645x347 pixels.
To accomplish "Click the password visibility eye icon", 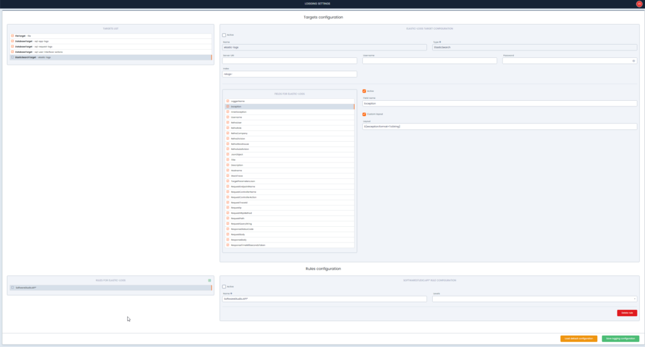I will [633, 61].
